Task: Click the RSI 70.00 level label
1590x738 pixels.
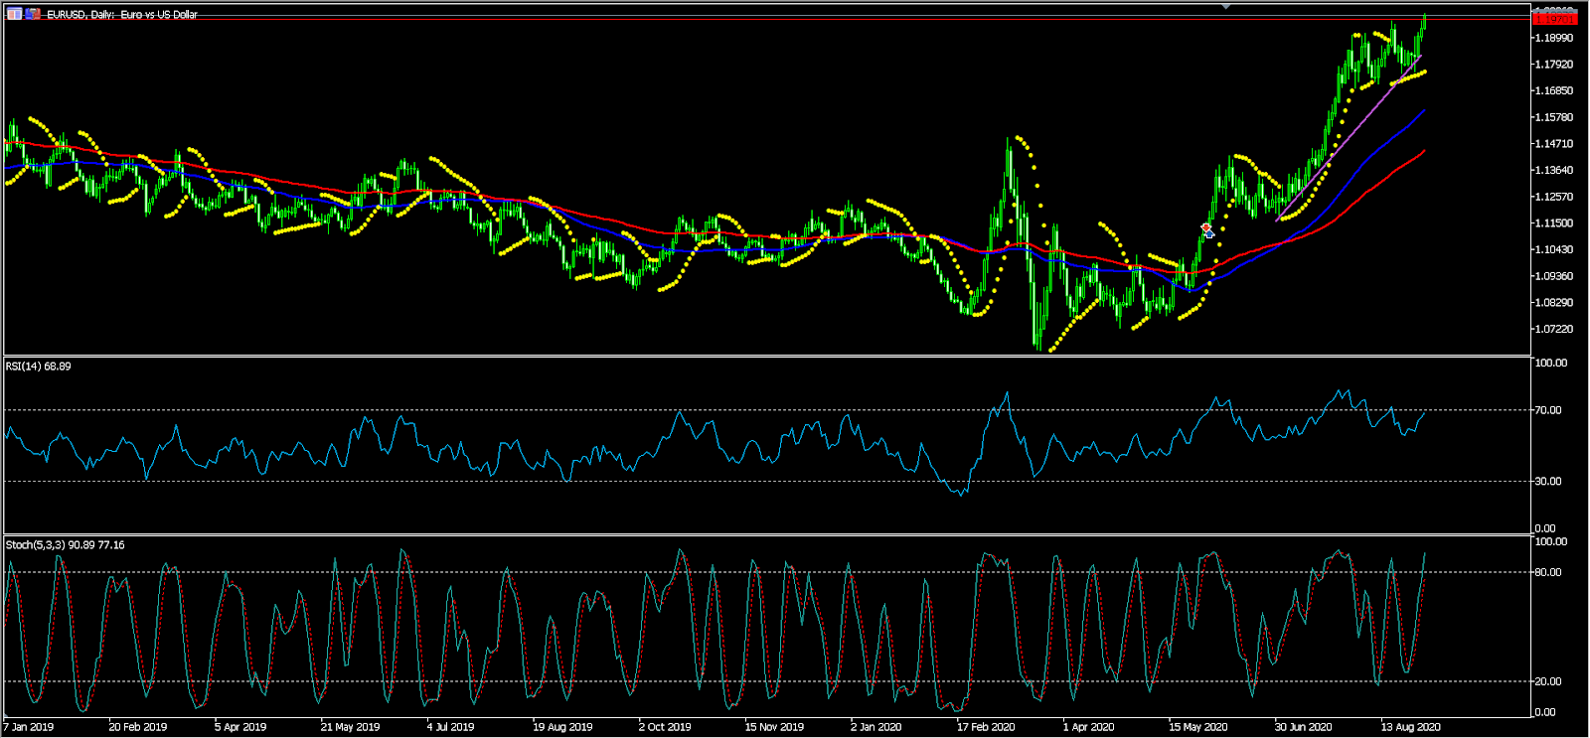Action: 1548,410
